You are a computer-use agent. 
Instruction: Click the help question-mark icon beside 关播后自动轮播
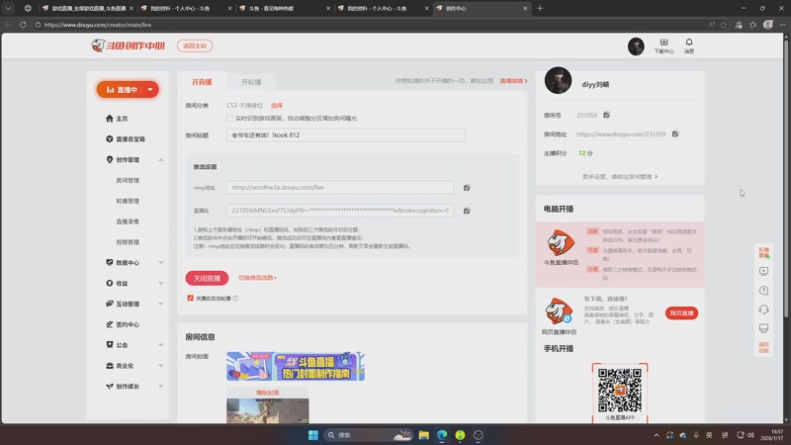pos(235,299)
